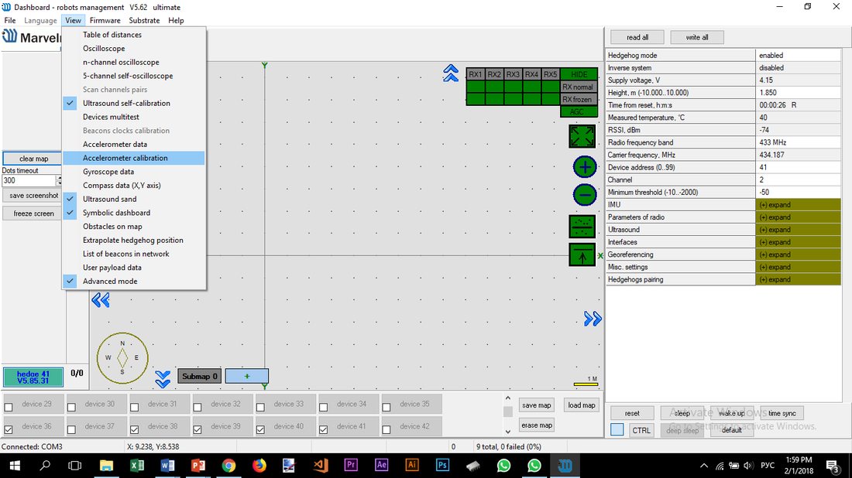Open Adobe Premiere from the taskbar
This screenshot has width=852, height=478.
pos(351,466)
